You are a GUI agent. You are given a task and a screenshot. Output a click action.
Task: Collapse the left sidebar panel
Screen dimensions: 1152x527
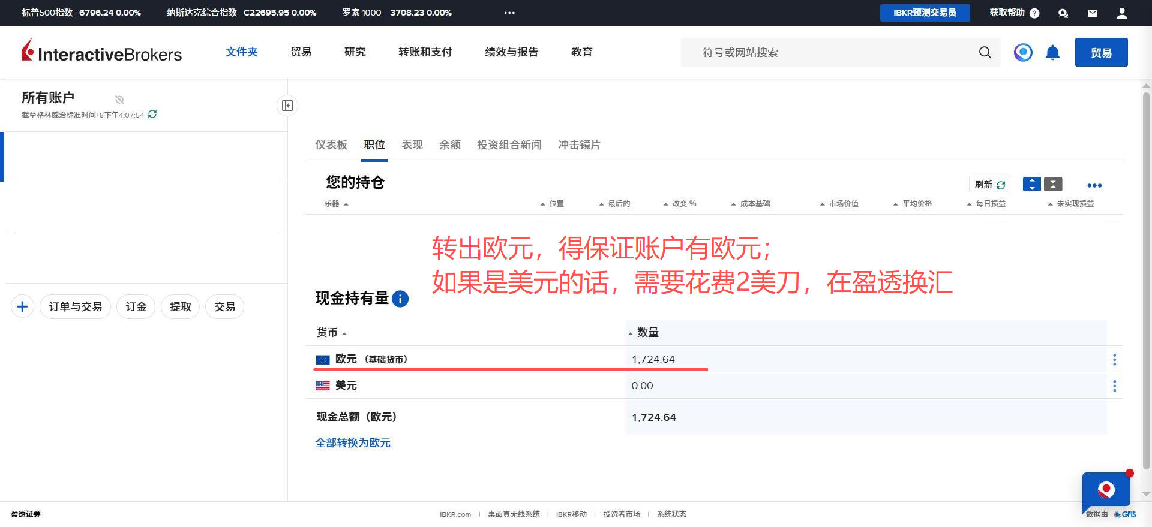287,106
